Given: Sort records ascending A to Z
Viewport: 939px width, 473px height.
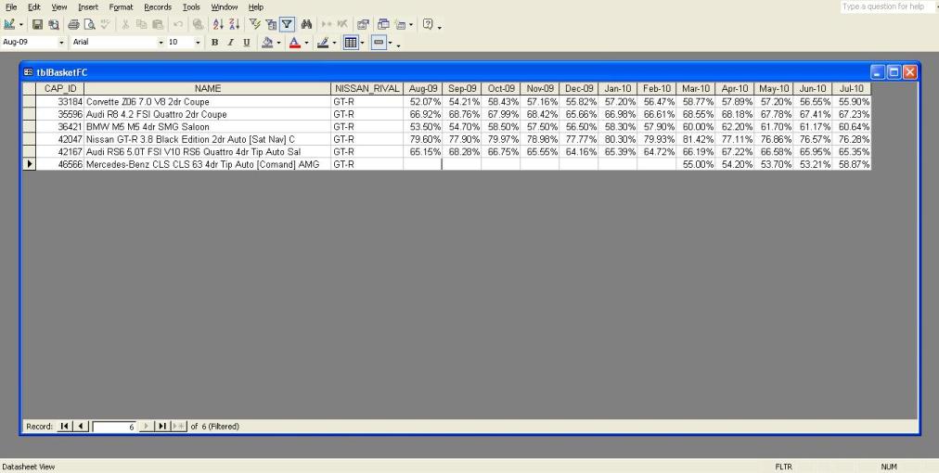Looking at the screenshot, I should point(218,24).
